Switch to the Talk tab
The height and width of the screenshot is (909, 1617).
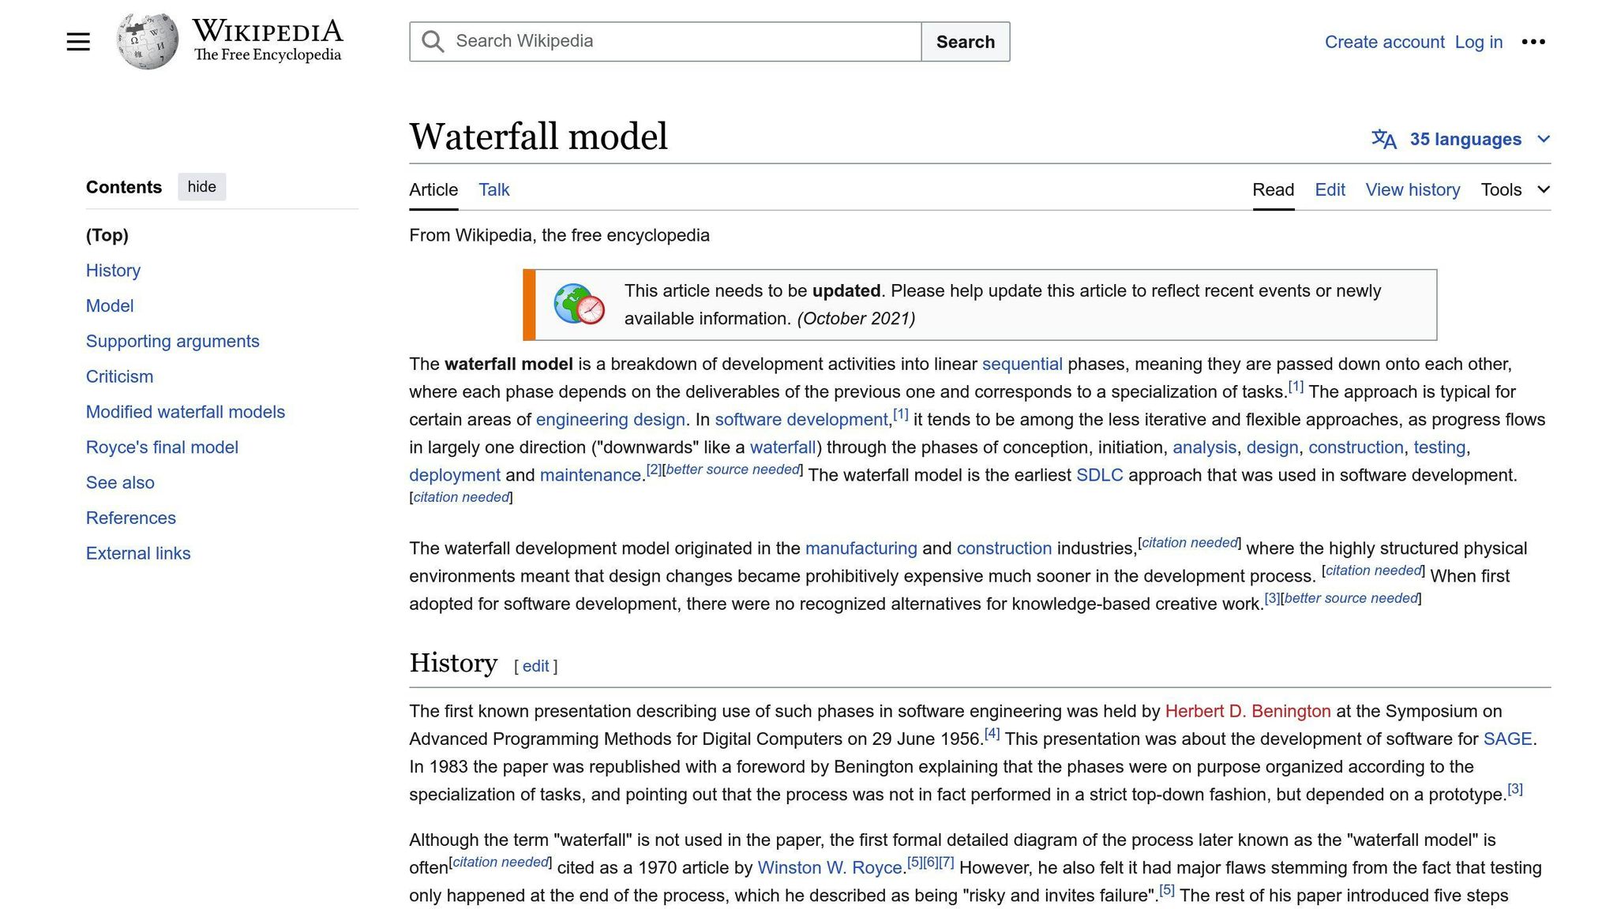pyautogui.click(x=493, y=190)
